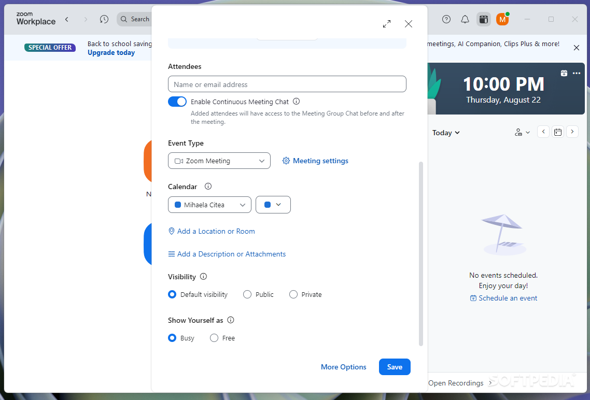This screenshot has width=590, height=400.
Task: Open the help question mark icon
Action: (446, 19)
